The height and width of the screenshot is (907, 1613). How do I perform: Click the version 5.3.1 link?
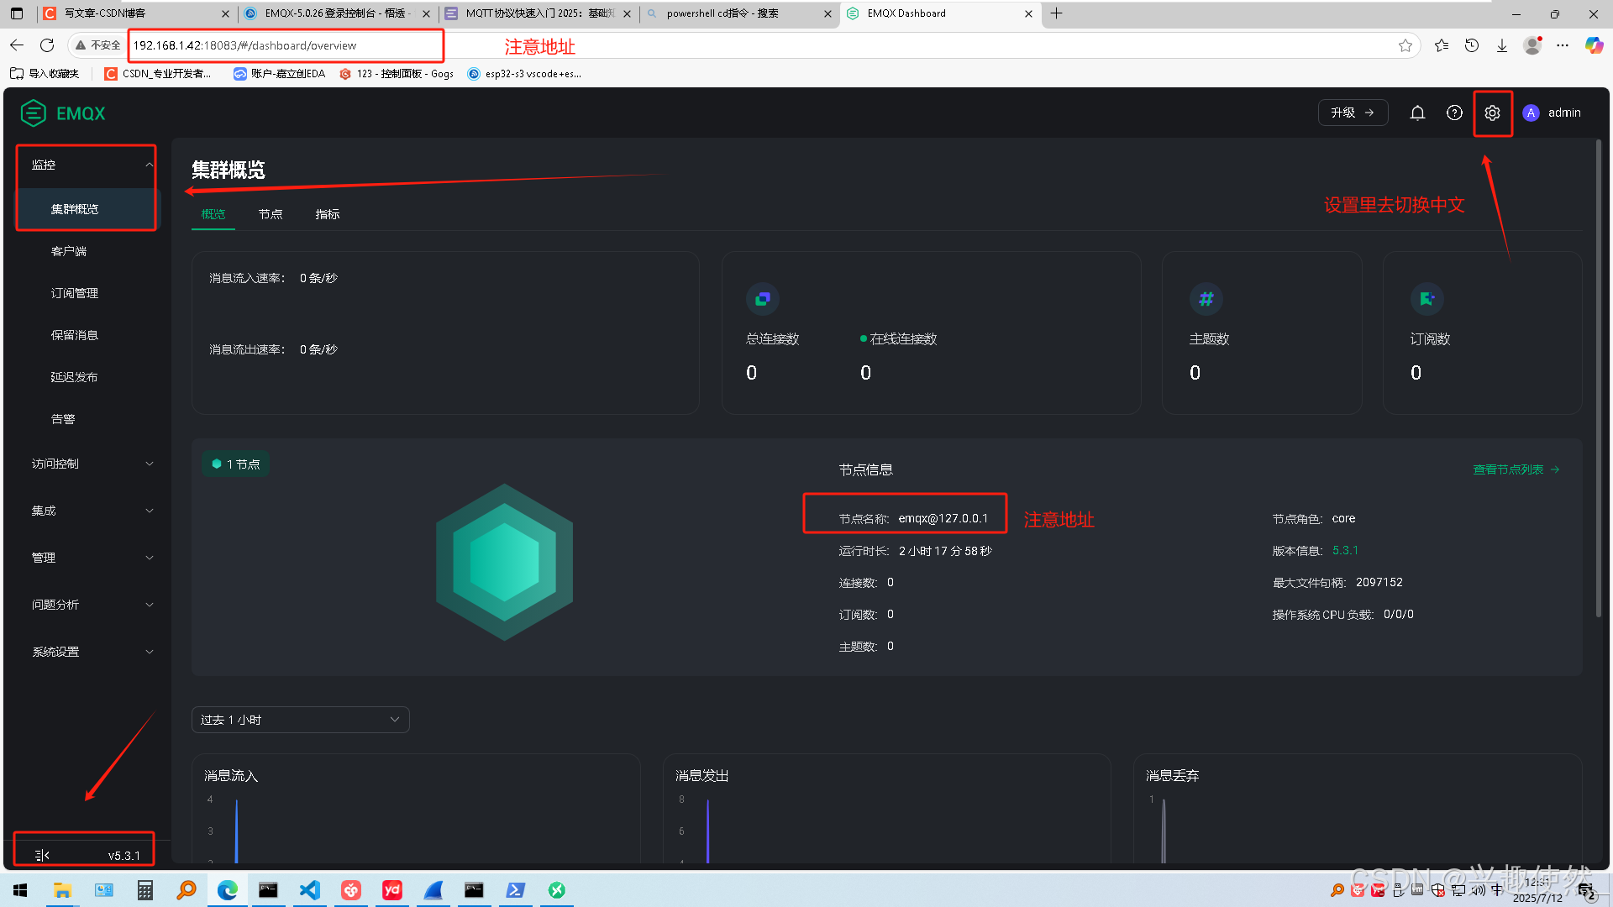point(1345,550)
